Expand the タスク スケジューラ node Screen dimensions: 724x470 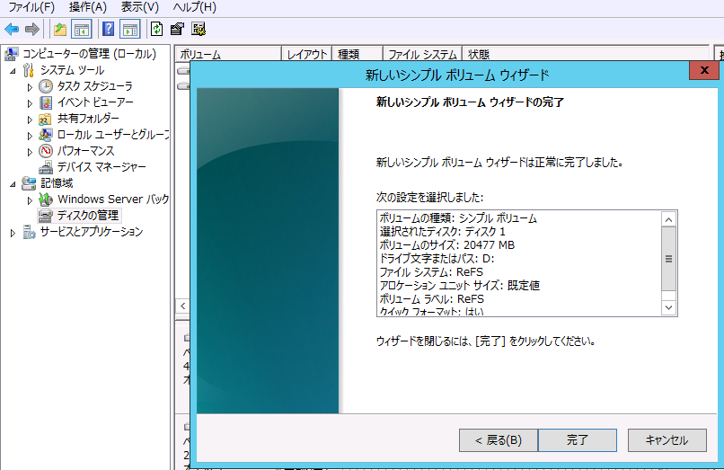pos(30,87)
